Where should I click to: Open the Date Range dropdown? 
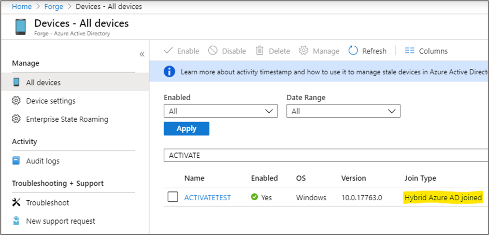coord(343,111)
